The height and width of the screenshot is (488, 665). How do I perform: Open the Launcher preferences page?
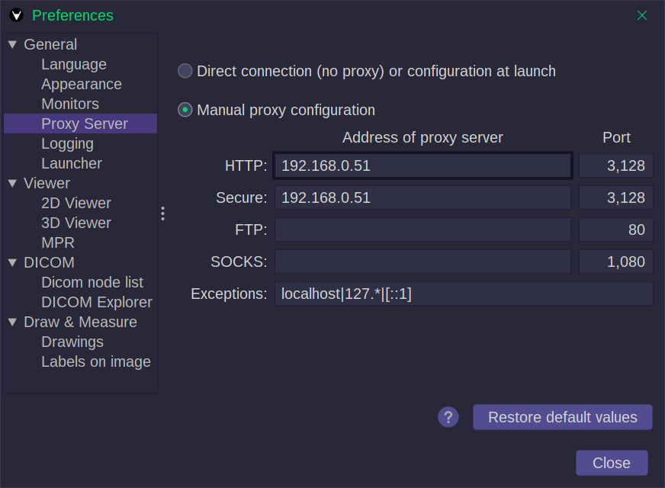point(72,163)
